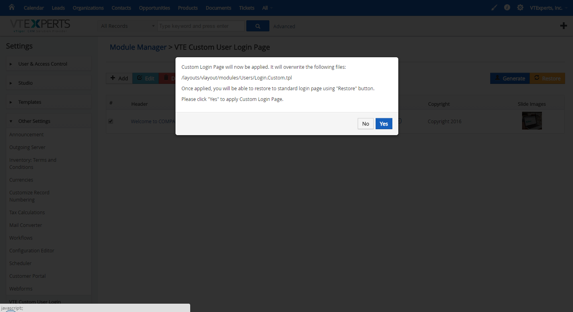Click the Slide Images column heading
Screen dimensions: 573x312
click(532, 104)
